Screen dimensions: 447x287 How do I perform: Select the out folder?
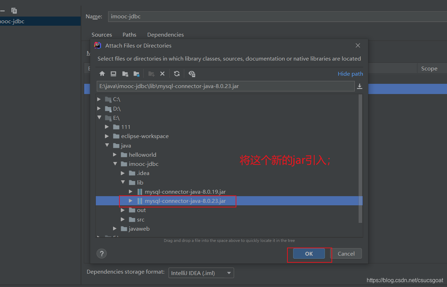point(141,210)
